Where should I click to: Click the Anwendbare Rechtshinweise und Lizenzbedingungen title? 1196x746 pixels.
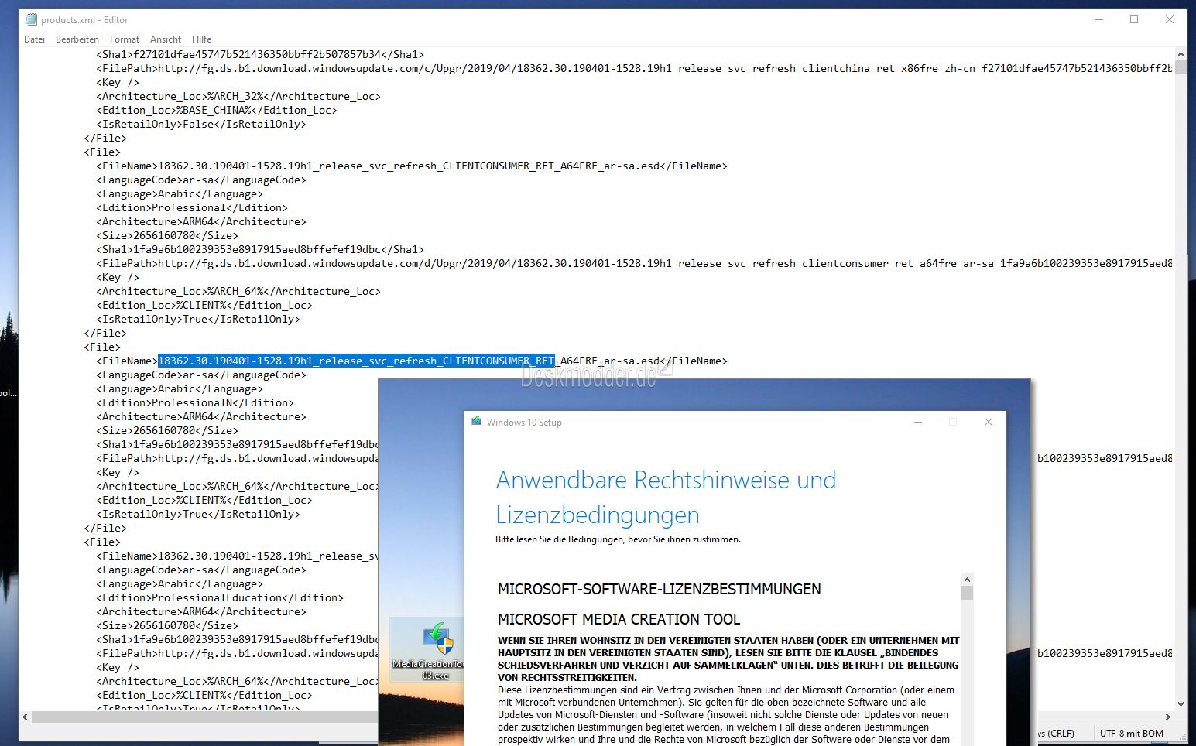666,497
